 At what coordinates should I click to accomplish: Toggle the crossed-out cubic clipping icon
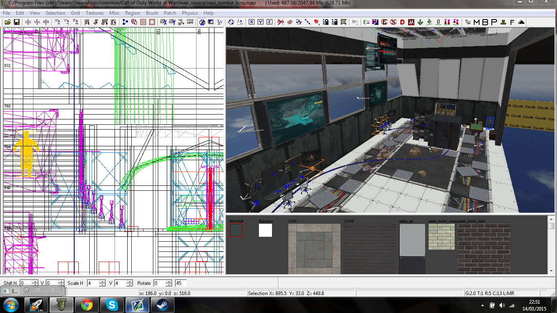coord(281,22)
